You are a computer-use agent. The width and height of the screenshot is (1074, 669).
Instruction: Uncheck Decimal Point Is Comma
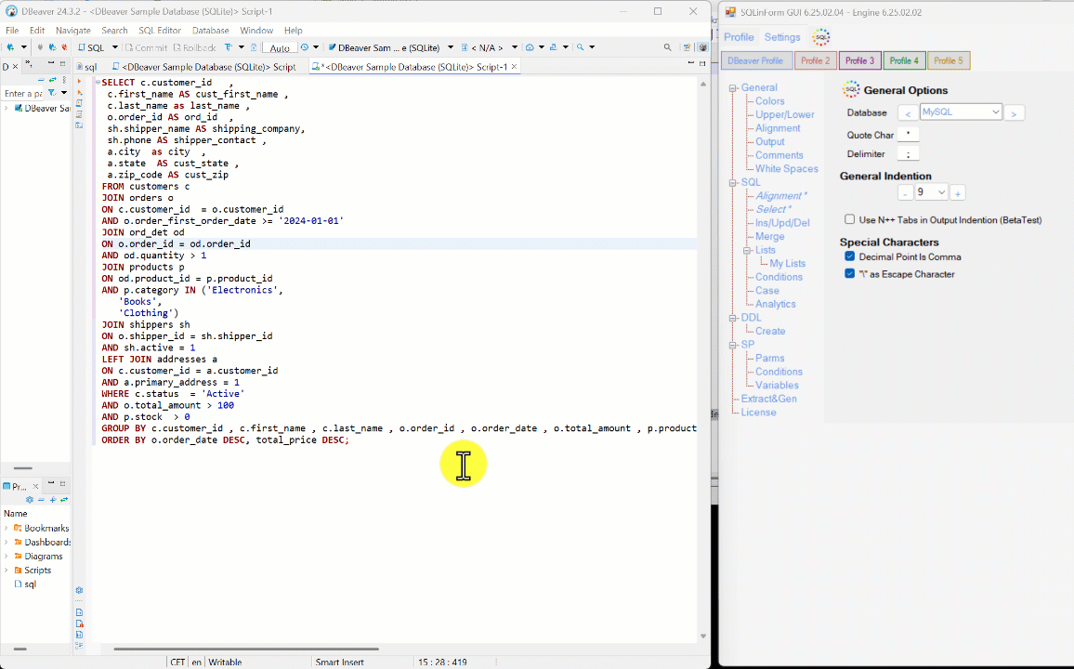click(x=850, y=256)
